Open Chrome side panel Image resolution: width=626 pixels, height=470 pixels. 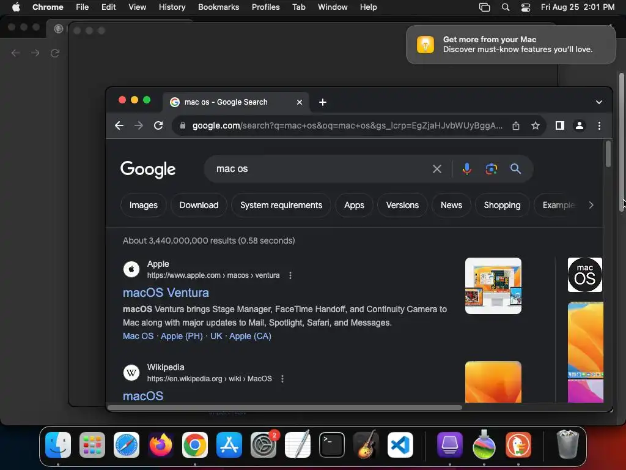[560, 125]
